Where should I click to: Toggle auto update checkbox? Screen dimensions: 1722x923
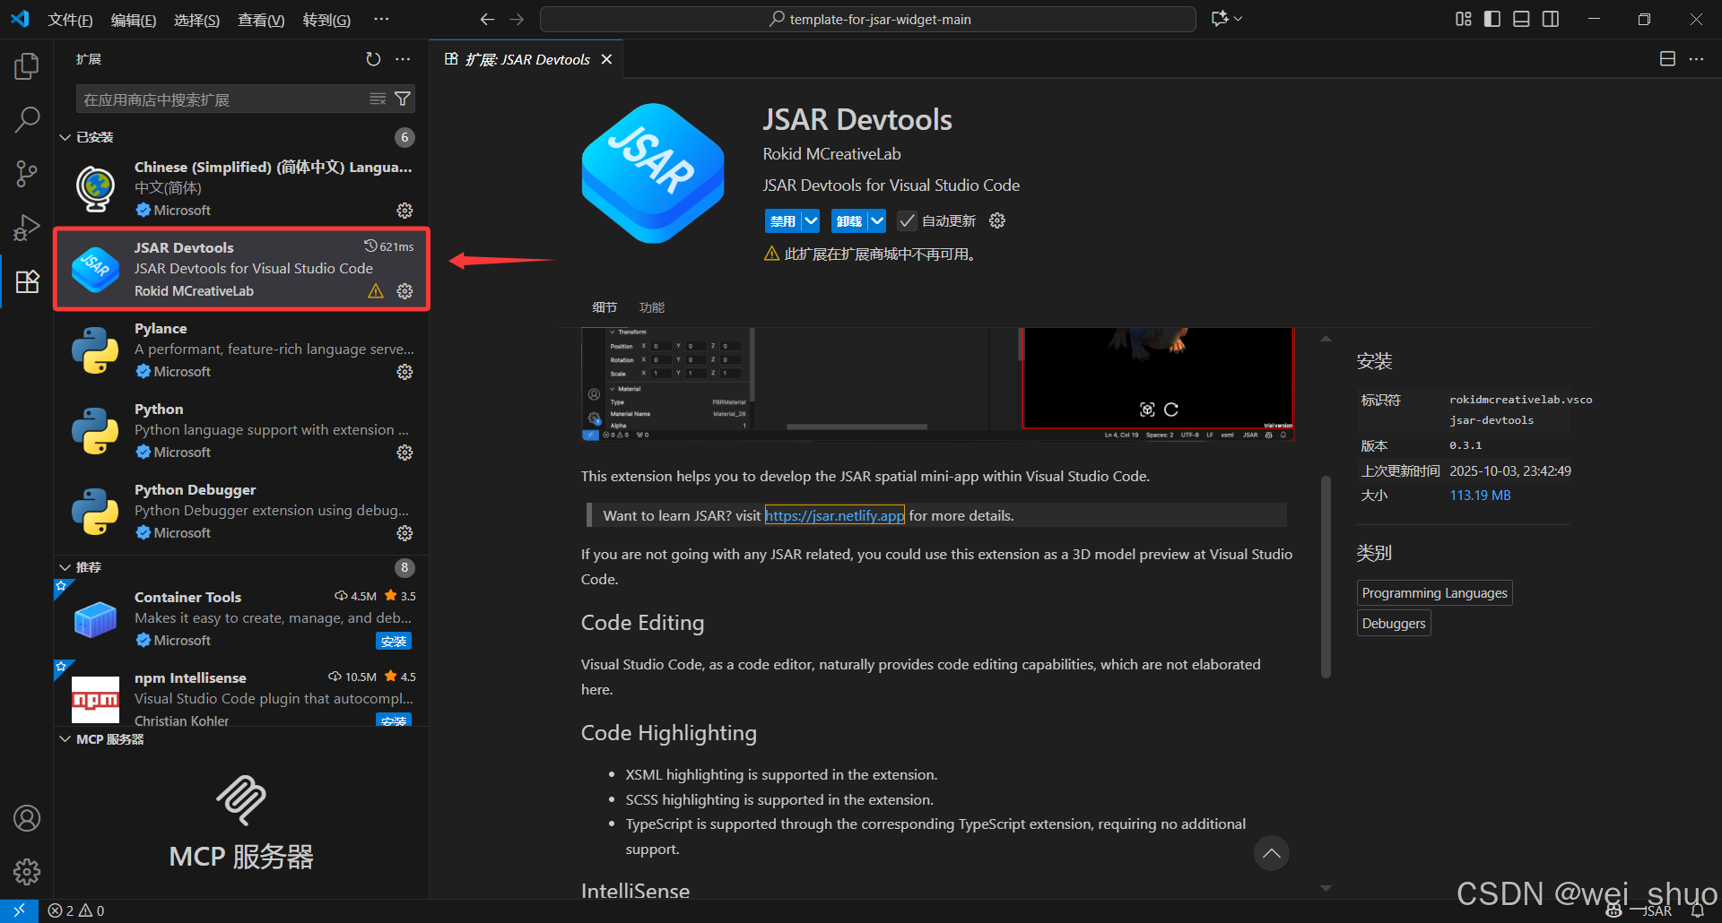click(908, 220)
